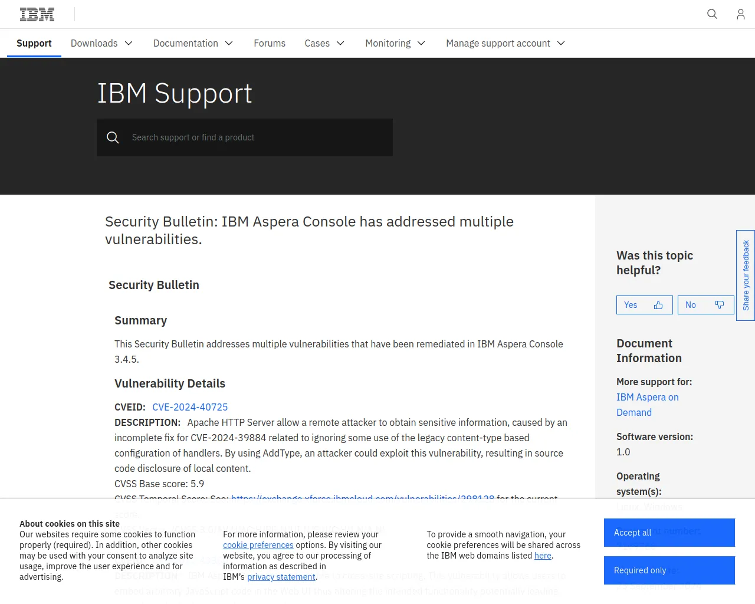Image resolution: width=755 pixels, height=604 pixels.
Task: Click the thumbs down icon on the No button
Action: [720, 305]
